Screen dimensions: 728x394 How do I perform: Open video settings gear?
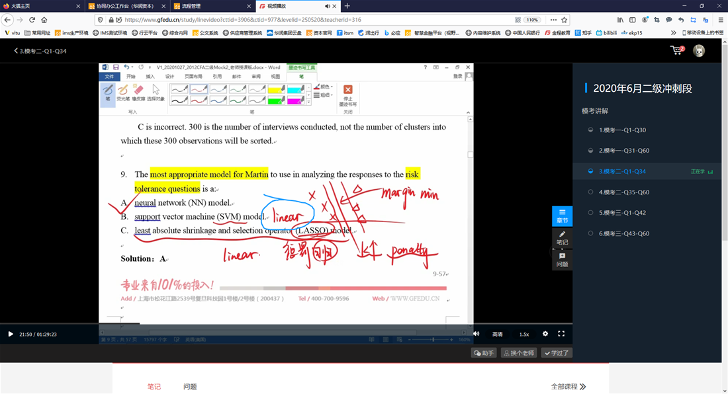coord(545,334)
